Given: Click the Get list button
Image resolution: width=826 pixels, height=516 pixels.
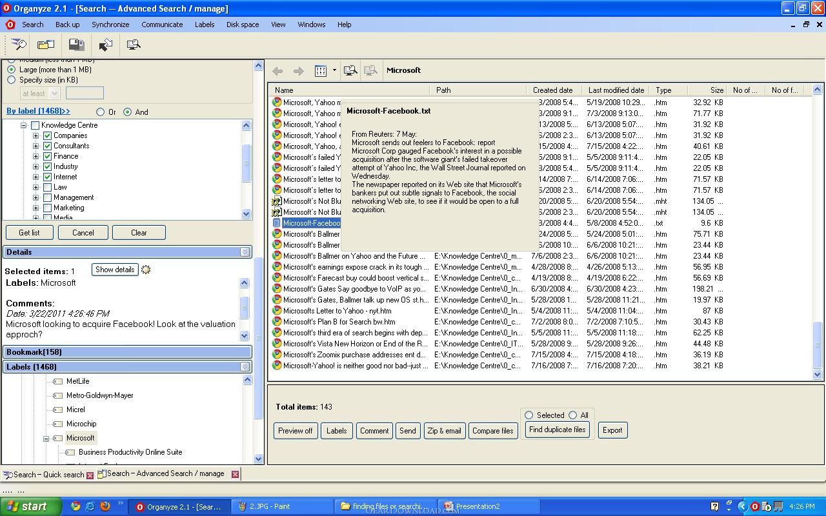Looking at the screenshot, I should click(29, 233).
